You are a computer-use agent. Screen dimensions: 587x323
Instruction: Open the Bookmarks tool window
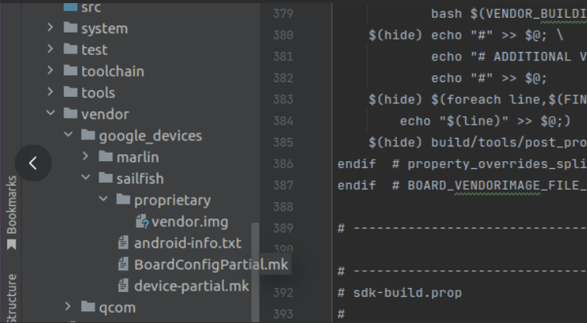(x=12, y=212)
